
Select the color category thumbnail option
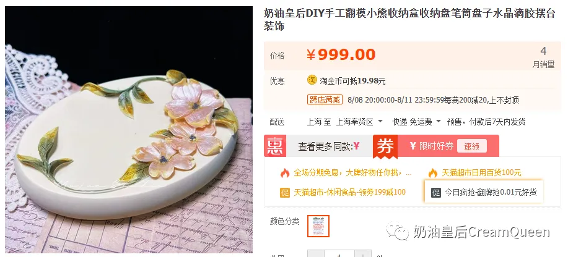click(318, 226)
